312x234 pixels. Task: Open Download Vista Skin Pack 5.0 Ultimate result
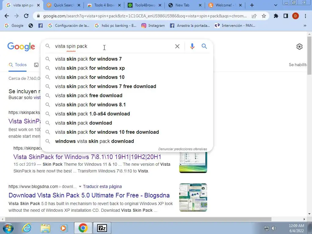point(89,195)
